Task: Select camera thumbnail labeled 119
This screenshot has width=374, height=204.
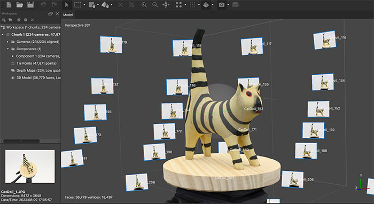Action: tap(111, 44)
